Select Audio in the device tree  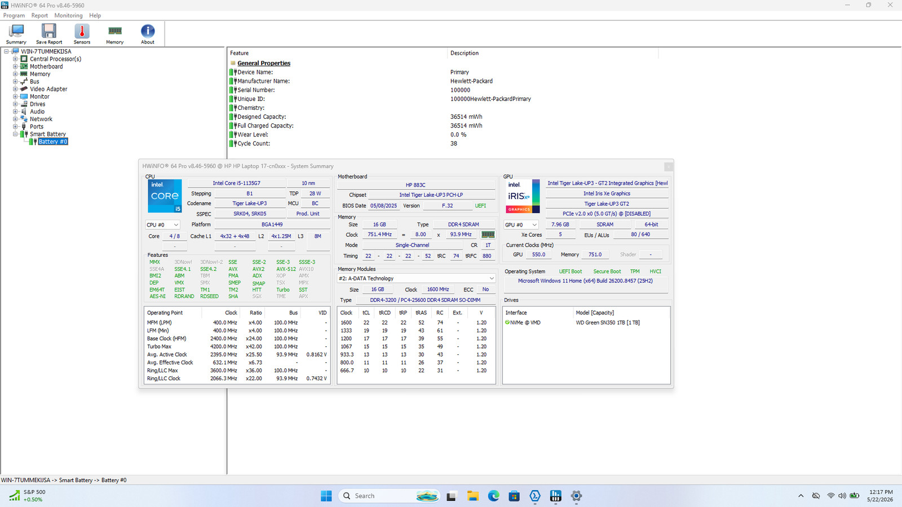tap(37, 112)
